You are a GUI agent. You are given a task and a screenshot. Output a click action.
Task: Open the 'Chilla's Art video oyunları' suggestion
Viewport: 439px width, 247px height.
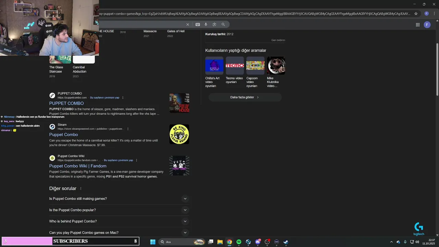214,72
